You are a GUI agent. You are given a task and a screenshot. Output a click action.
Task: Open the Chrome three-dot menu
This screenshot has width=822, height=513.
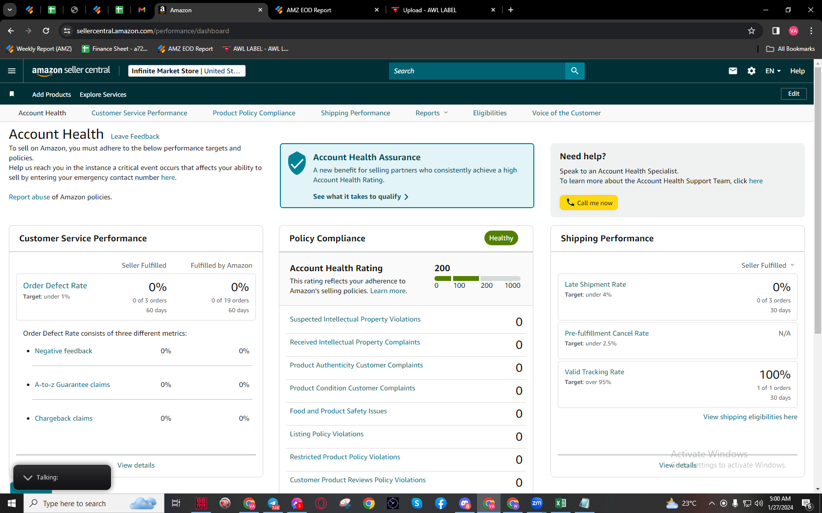[811, 31]
